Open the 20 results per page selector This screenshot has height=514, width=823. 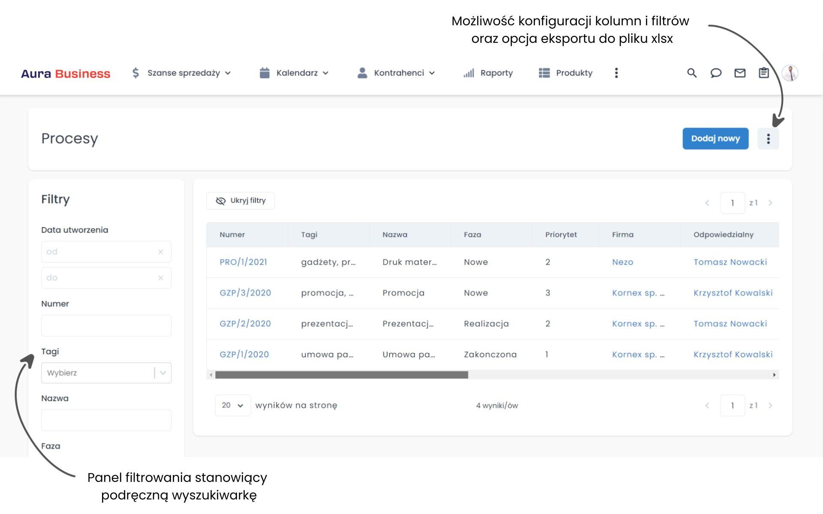232,405
